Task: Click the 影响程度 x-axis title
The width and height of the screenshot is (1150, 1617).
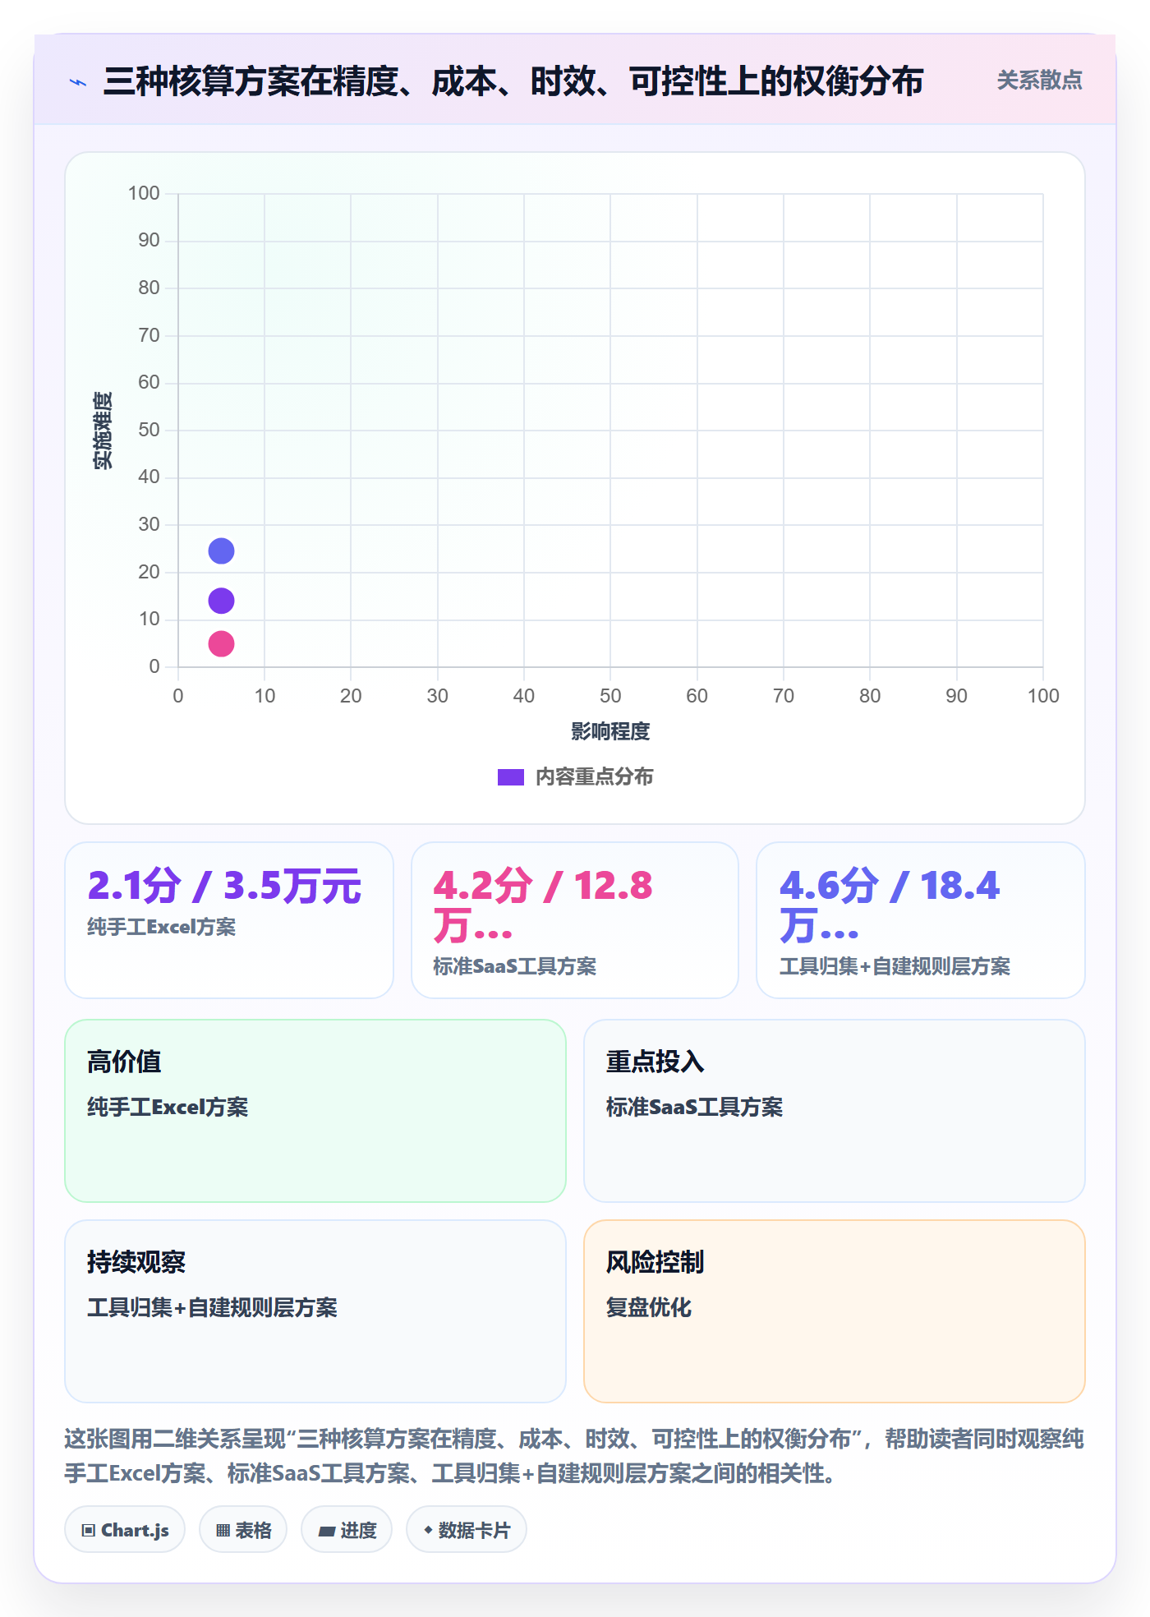Action: [610, 731]
